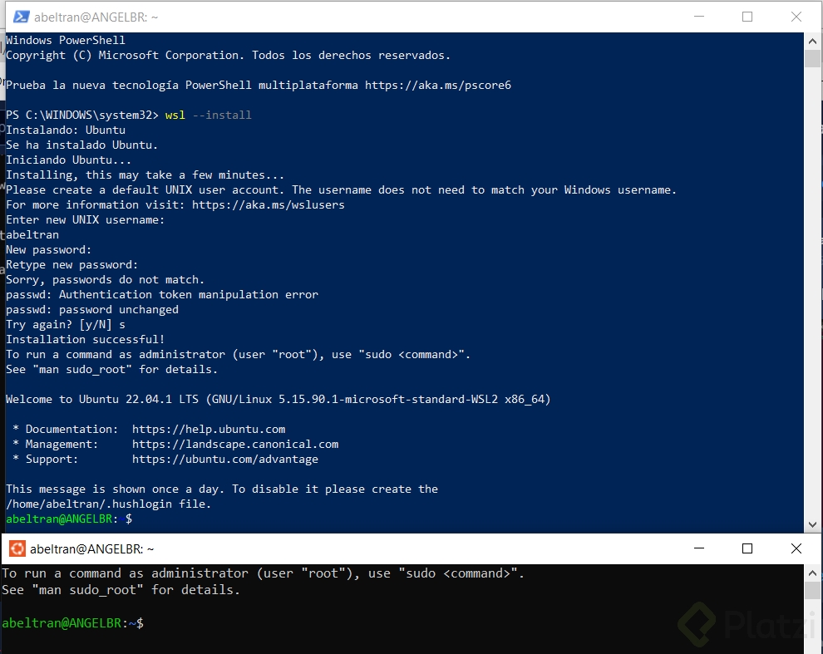
Task: Minimize the Ubuntu terminal window
Action: (x=699, y=548)
